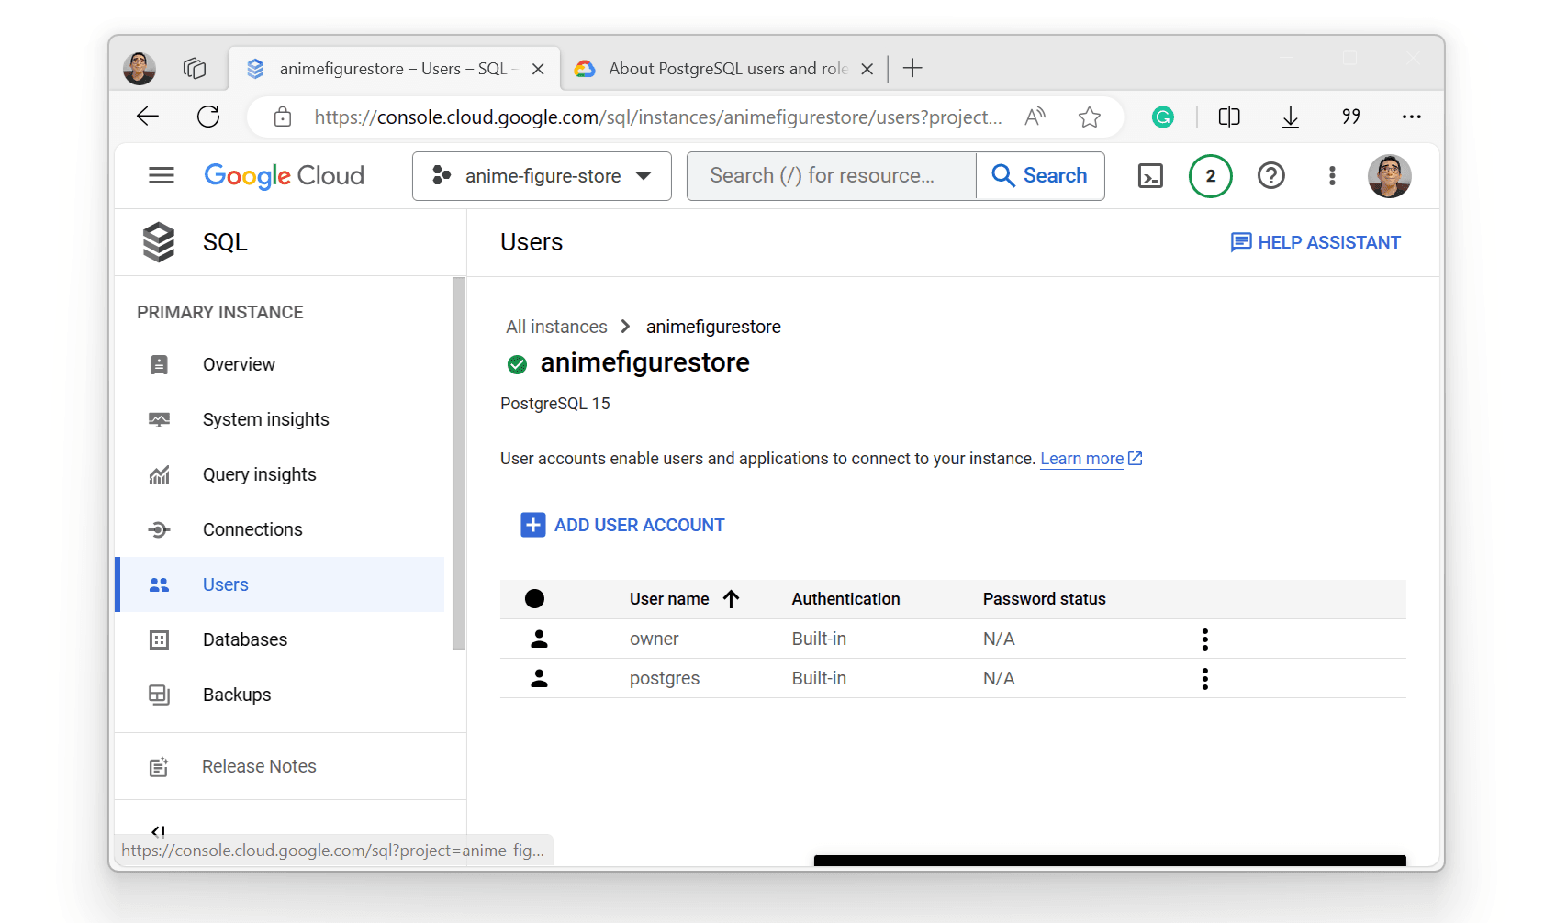Add page to favorites star icon

[1090, 117]
